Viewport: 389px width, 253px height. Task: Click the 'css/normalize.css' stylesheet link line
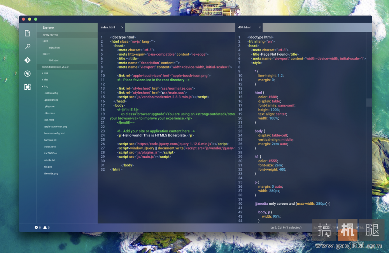[x=156, y=89]
